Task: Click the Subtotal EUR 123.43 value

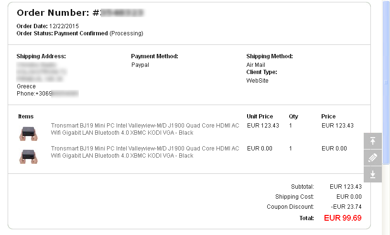Action: [x=346, y=186]
